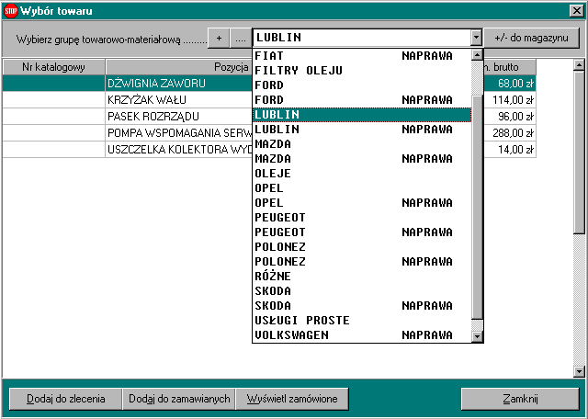Select plain 'SKODA' group entry
Screen dimensions: 588x419
click(x=362, y=291)
